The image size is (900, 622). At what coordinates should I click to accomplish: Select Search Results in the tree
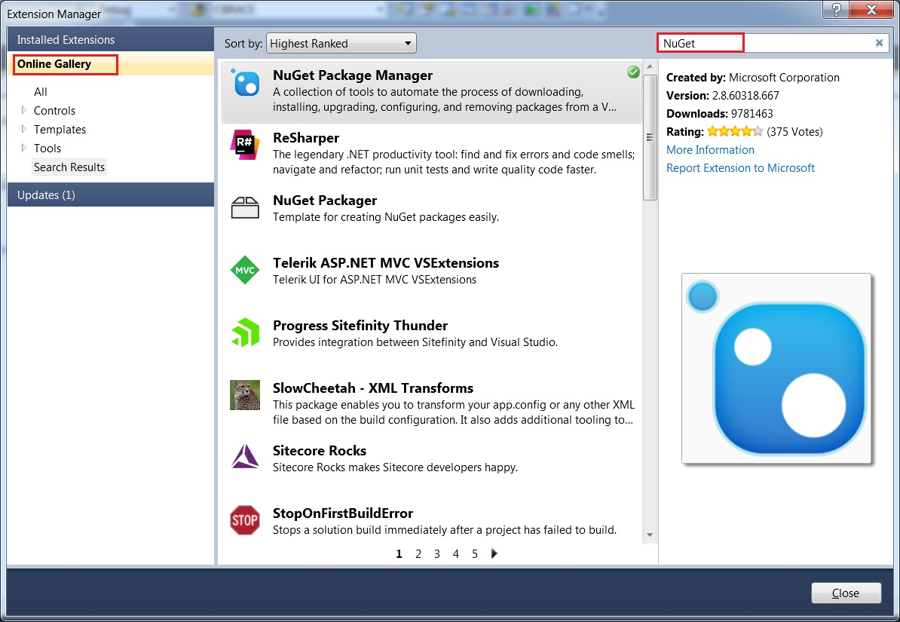(x=69, y=167)
